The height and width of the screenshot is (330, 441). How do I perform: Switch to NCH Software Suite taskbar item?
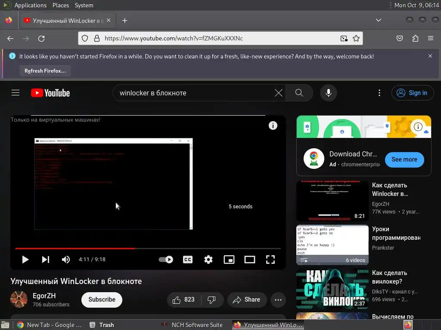tap(193, 325)
